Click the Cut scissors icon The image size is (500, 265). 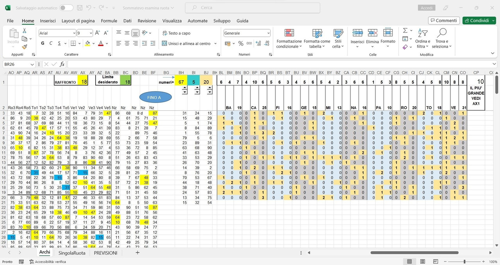click(25, 31)
